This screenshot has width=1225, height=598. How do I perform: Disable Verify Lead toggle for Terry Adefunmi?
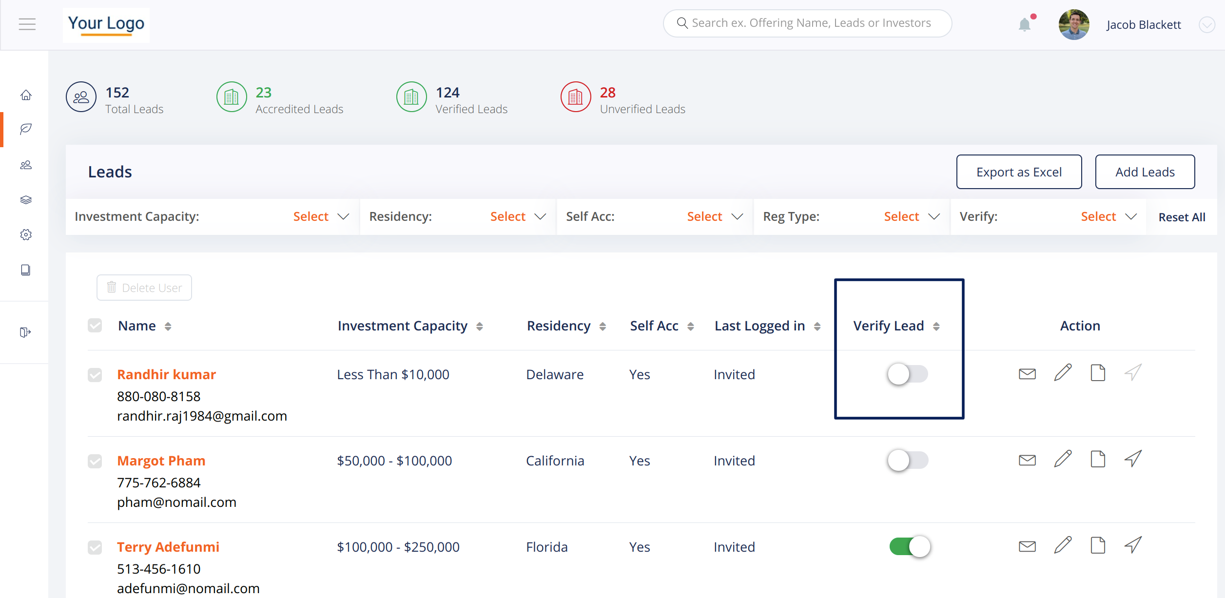909,546
